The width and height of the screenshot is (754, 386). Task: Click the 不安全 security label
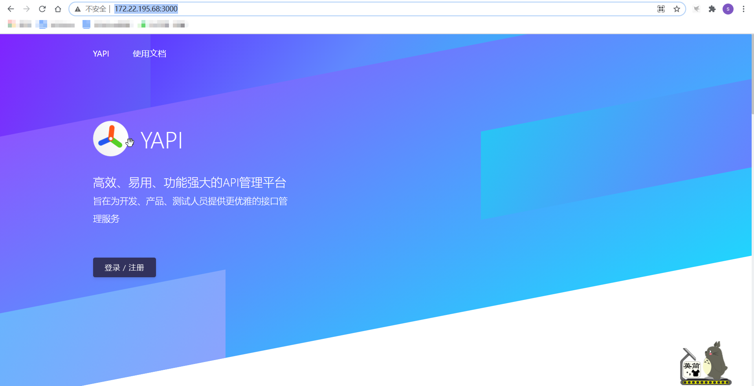pos(96,9)
